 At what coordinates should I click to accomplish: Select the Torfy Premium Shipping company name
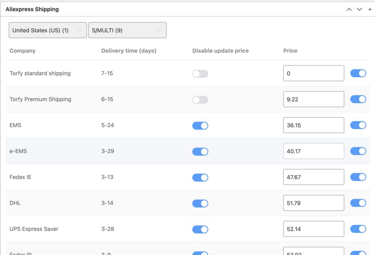40,99
